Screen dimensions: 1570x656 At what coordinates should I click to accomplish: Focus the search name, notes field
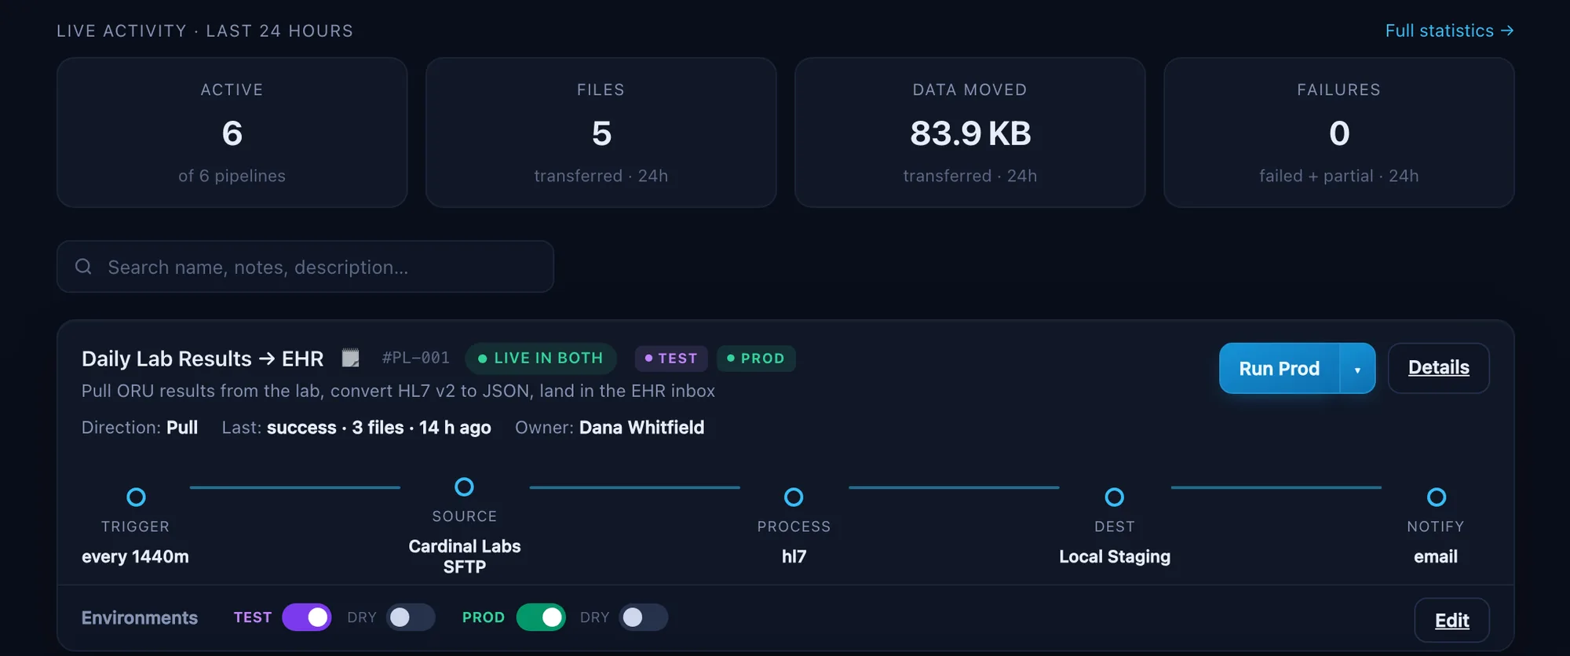(305, 267)
